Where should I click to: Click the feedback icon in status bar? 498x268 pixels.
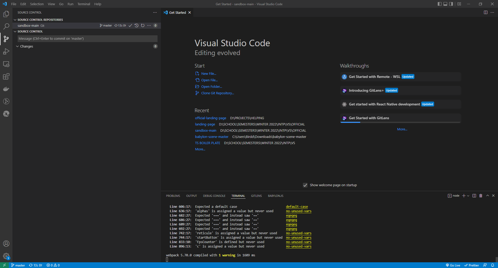click(x=485, y=265)
